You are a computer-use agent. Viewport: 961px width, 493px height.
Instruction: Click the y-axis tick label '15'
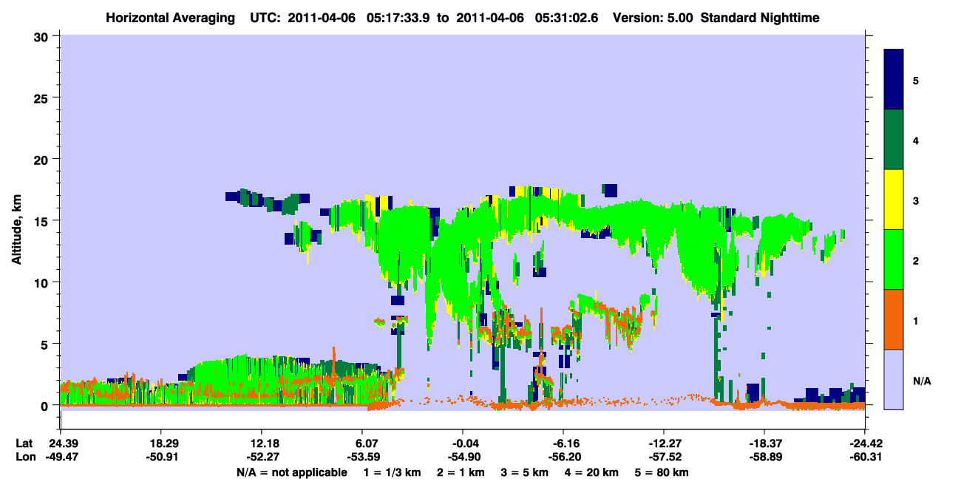pos(43,221)
